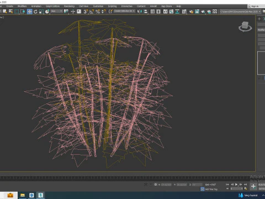Open Graph Editors menu
Image resolution: width=265 pixels, height=199 pixels.
pos(52,6)
